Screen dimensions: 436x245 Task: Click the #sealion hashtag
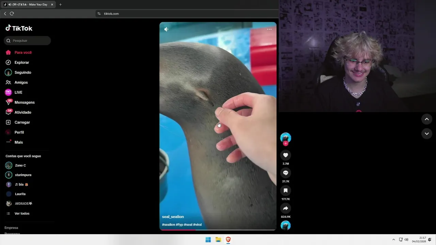click(168, 225)
